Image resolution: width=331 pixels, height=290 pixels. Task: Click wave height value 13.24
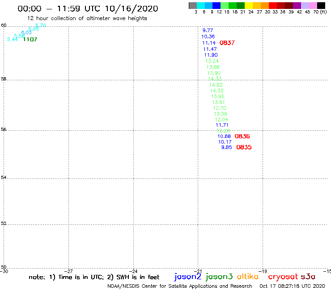[212, 61]
